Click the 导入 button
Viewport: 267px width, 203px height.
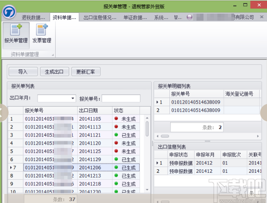(23, 72)
